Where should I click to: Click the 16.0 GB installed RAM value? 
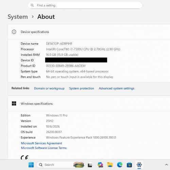(62, 55)
